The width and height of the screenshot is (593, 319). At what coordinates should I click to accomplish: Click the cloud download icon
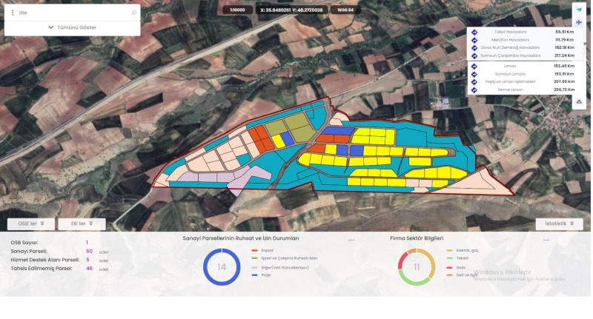pos(578,101)
